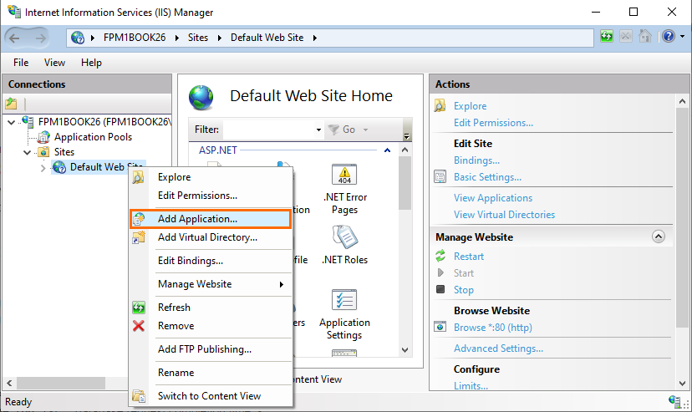The image size is (692, 412).
Task: Open the Help icon dropdown arrow
Action: click(x=682, y=37)
